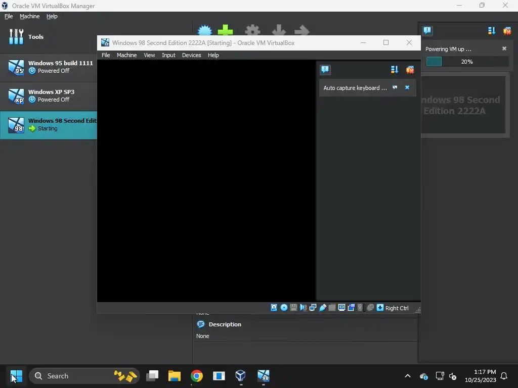This screenshot has height=388, width=518.
Task: Click the 20% power-up progress bar
Action: pos(467,61)
